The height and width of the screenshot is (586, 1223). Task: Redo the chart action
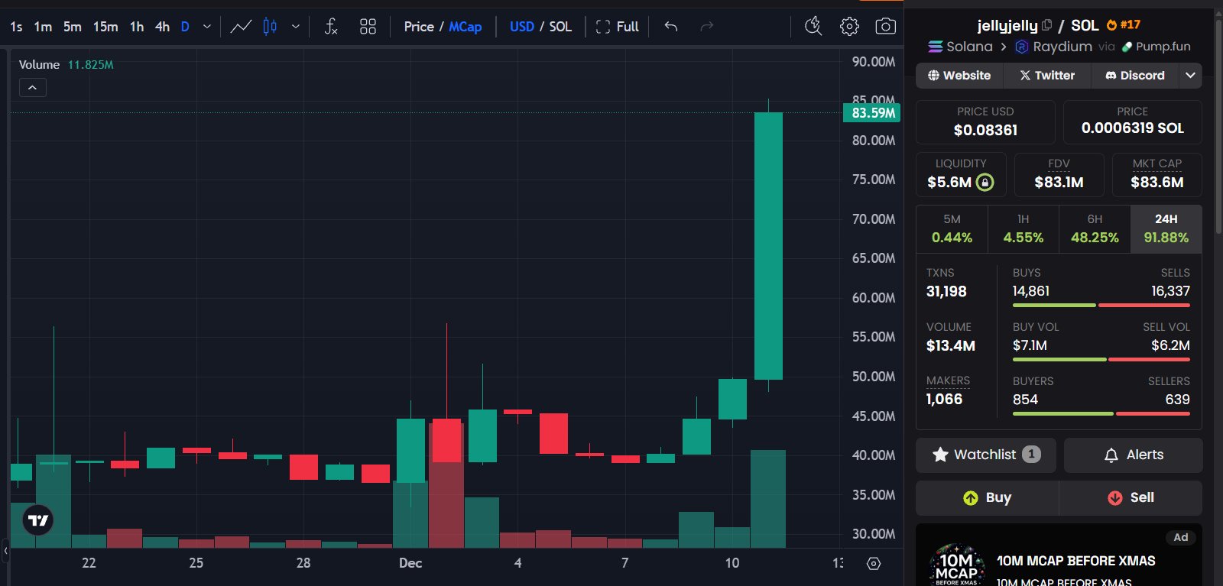click(707, 27)
